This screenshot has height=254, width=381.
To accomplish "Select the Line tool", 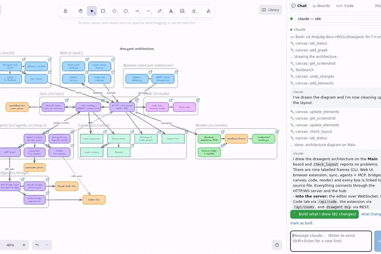I will coord(148,11).
